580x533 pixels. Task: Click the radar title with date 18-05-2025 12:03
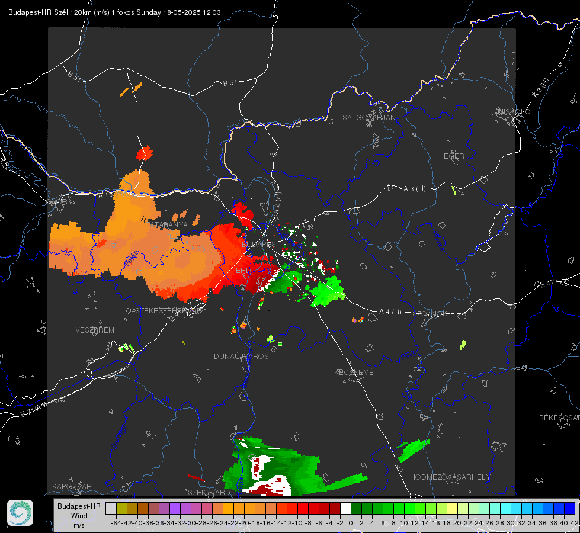(114, 12)
